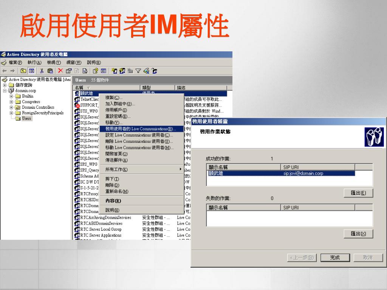Choose 複製(C) in context menu

(x=141, y=98)
